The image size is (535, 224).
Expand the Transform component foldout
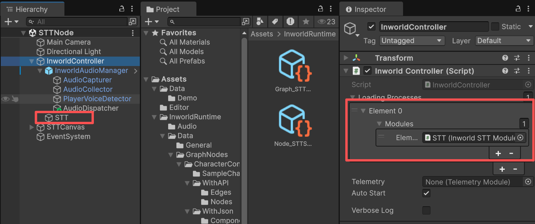pos(346,58)
